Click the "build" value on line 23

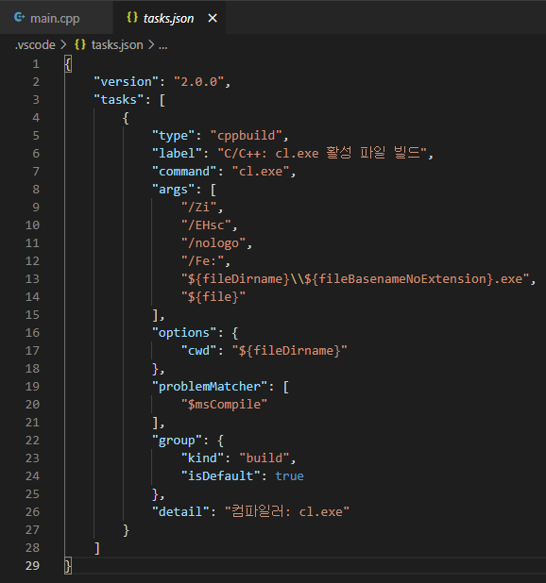[x=265, y=458]
